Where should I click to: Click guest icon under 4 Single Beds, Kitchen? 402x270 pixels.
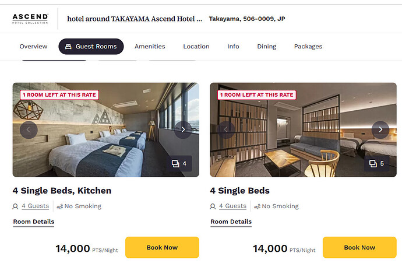click(15, 206)
